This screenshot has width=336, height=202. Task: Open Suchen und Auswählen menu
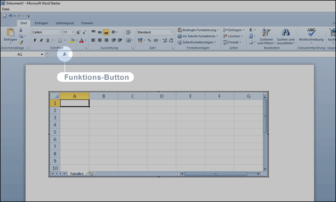click(x=286, y=36)
